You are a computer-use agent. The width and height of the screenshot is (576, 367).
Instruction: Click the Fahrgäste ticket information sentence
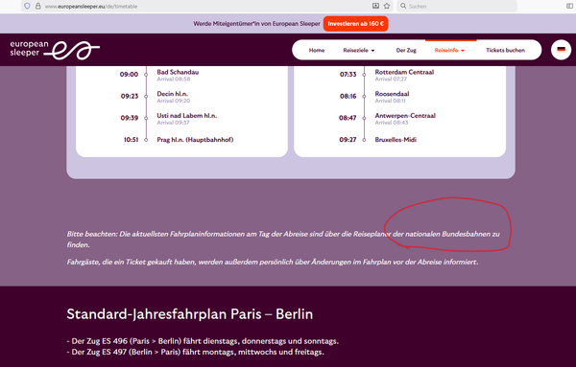pyautogui.click(x=273, y=263)
